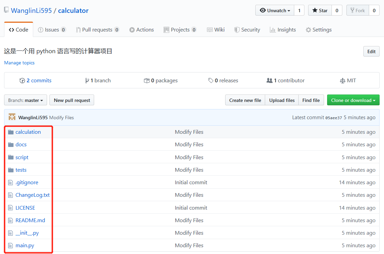This screenshot has height=254, width=384.
Task: Open the Wiki tab
Action: [x=216, y=30]
